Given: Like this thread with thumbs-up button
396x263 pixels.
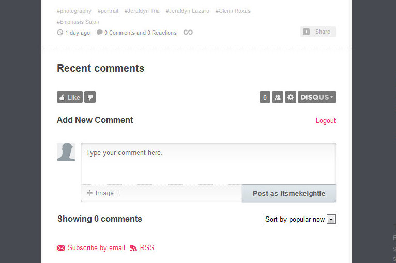Looking at the screenshot, I should click(70, 97).
